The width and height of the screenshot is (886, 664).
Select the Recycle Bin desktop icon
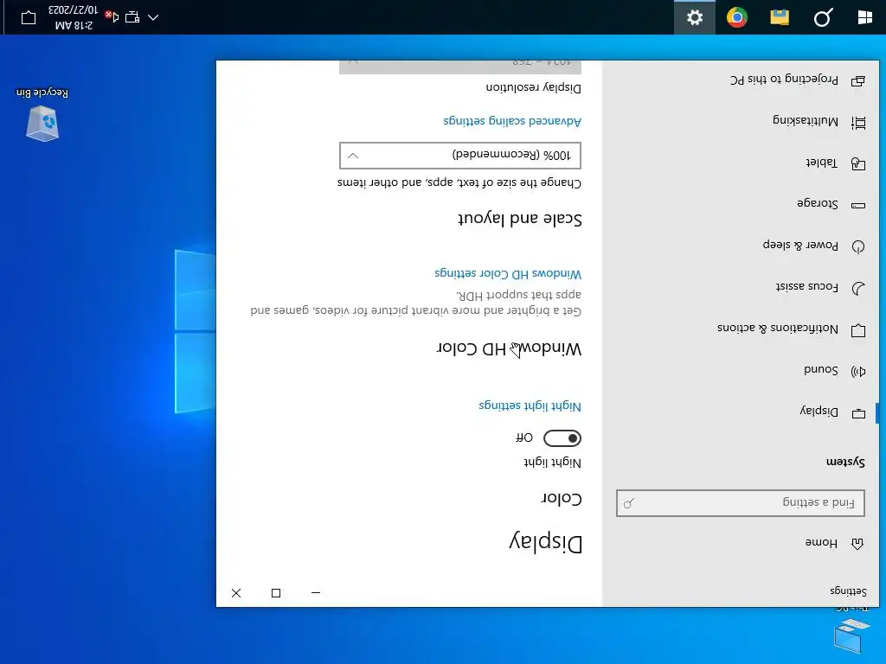42,116
